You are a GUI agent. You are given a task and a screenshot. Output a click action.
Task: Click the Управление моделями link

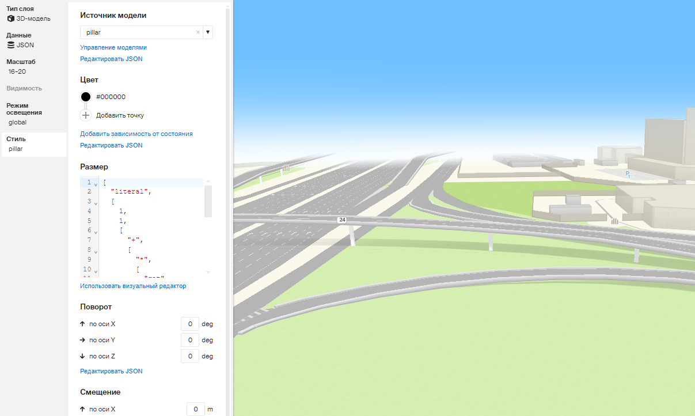coord(113,47)
